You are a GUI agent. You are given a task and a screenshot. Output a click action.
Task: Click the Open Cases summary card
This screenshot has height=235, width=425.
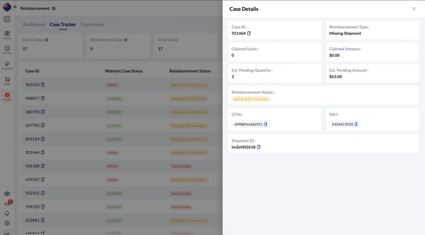tap(50, 46)
